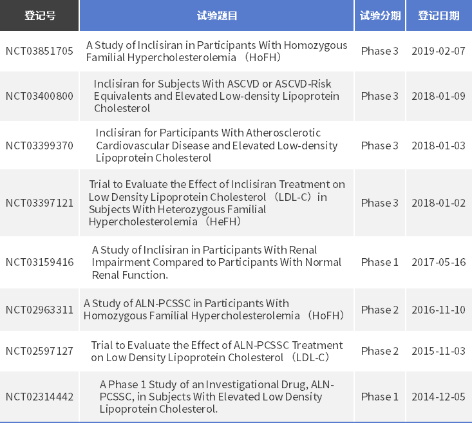The width and height of the screenshot is (472, 423).
Task: Click trial ID NCT03397121
Action: tap(39, 203)
